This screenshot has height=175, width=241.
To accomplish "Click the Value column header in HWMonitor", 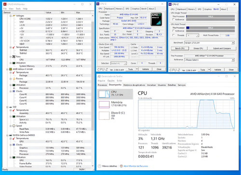I will click(x=52, y=12).
